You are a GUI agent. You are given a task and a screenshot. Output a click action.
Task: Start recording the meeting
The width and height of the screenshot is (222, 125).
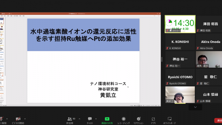(x=123, y=120)
